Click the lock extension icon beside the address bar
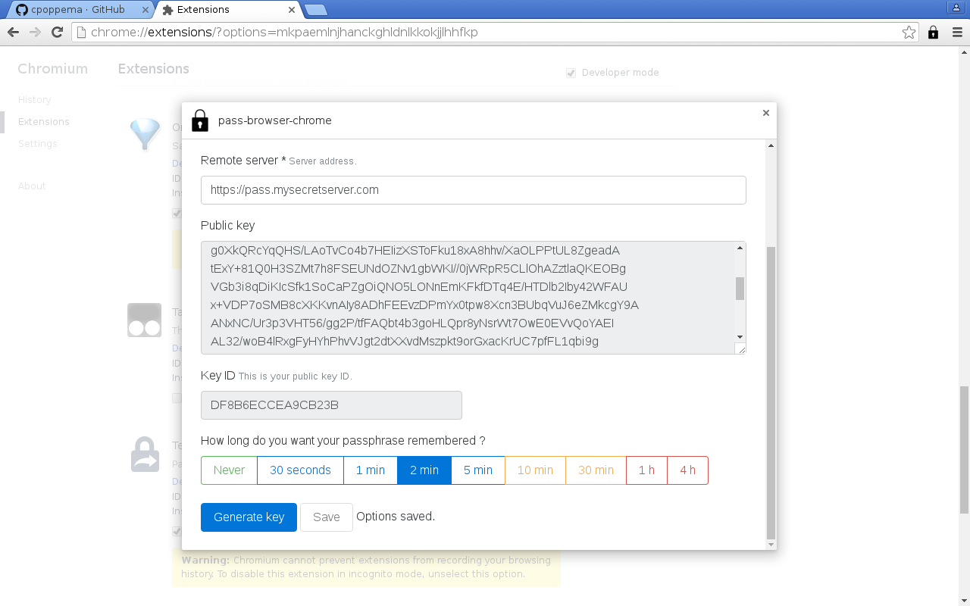 pyautogui.click(x=932, y=32)
